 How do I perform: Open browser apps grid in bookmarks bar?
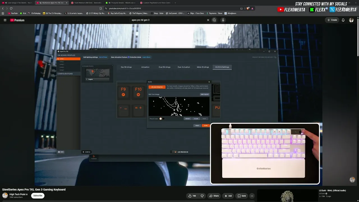coord(3,13)
